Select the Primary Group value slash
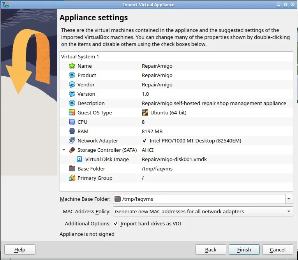Screen dimensions: 298x260 [x=143, y=178]
